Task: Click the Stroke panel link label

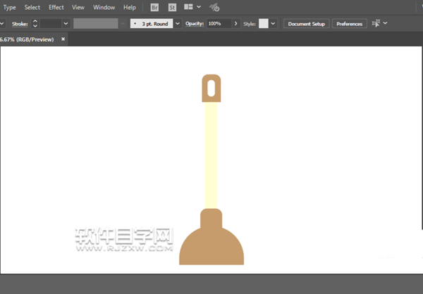Action: (x=20, y=23)
